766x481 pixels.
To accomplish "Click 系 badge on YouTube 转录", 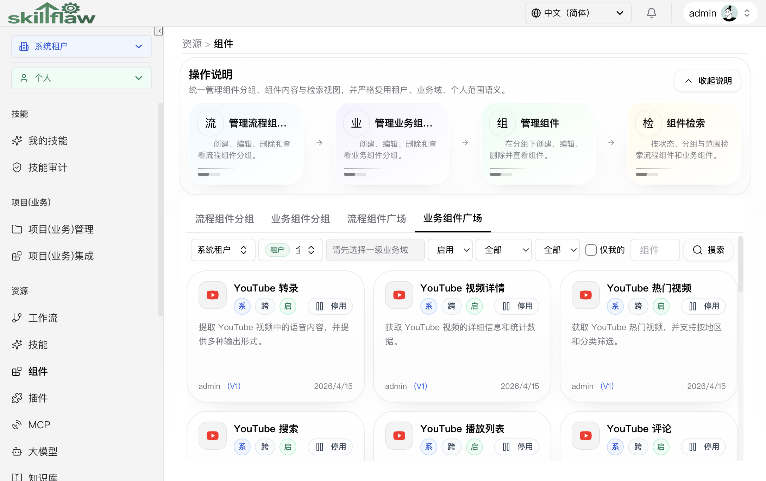I will click(242, 306).
